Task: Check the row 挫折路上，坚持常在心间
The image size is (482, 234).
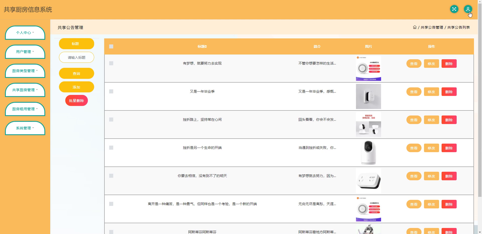Action: pyautogui.click(x=111, y=120)
